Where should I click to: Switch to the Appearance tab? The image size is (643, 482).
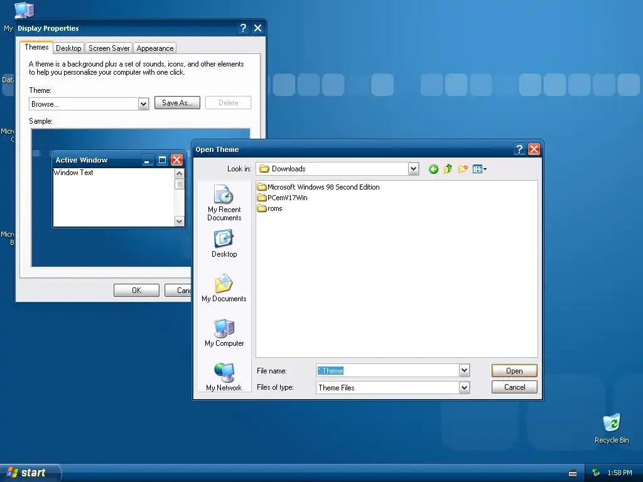tap(154, 48)
